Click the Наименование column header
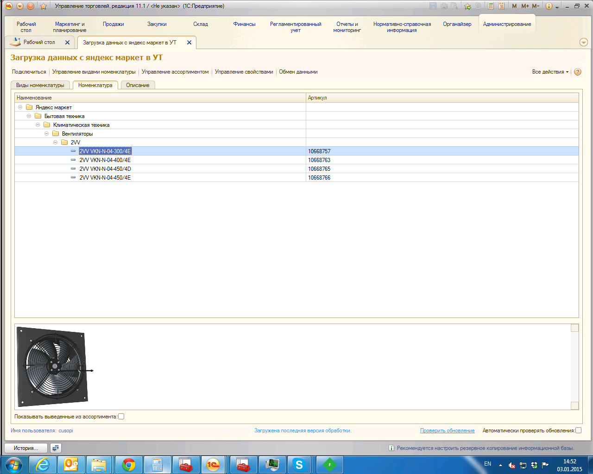Image resolution: width=593 pixels, height=474 pixels. click(x=160, y=98)
